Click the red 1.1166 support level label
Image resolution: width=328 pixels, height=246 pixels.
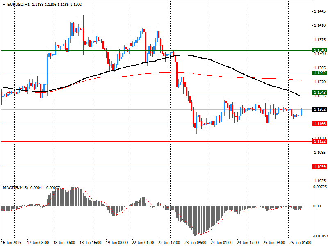[319, 124]
